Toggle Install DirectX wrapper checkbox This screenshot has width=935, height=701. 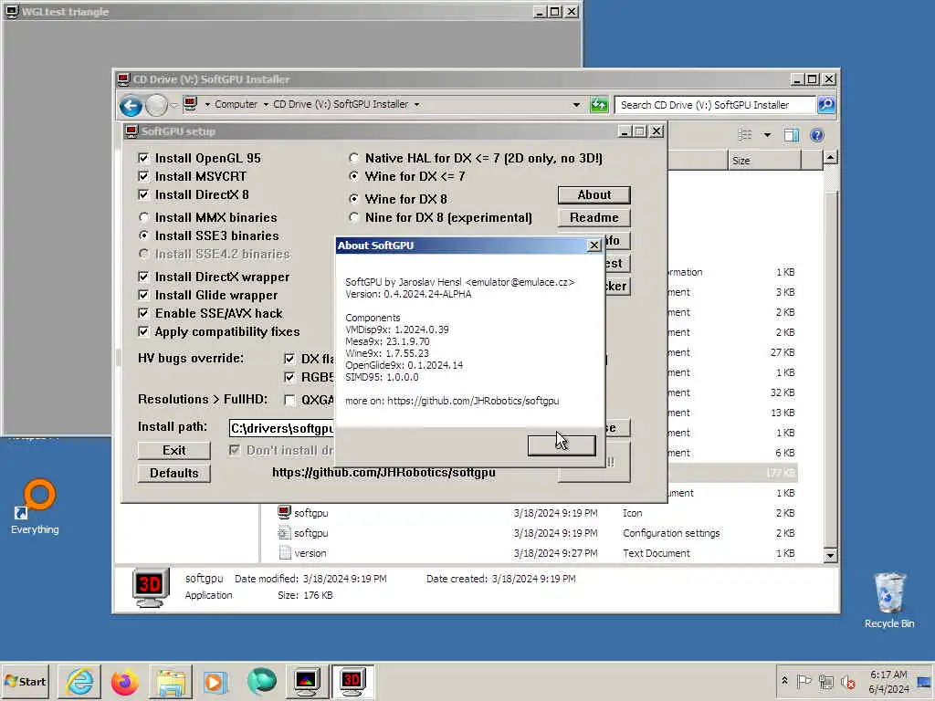pos(143,277)
